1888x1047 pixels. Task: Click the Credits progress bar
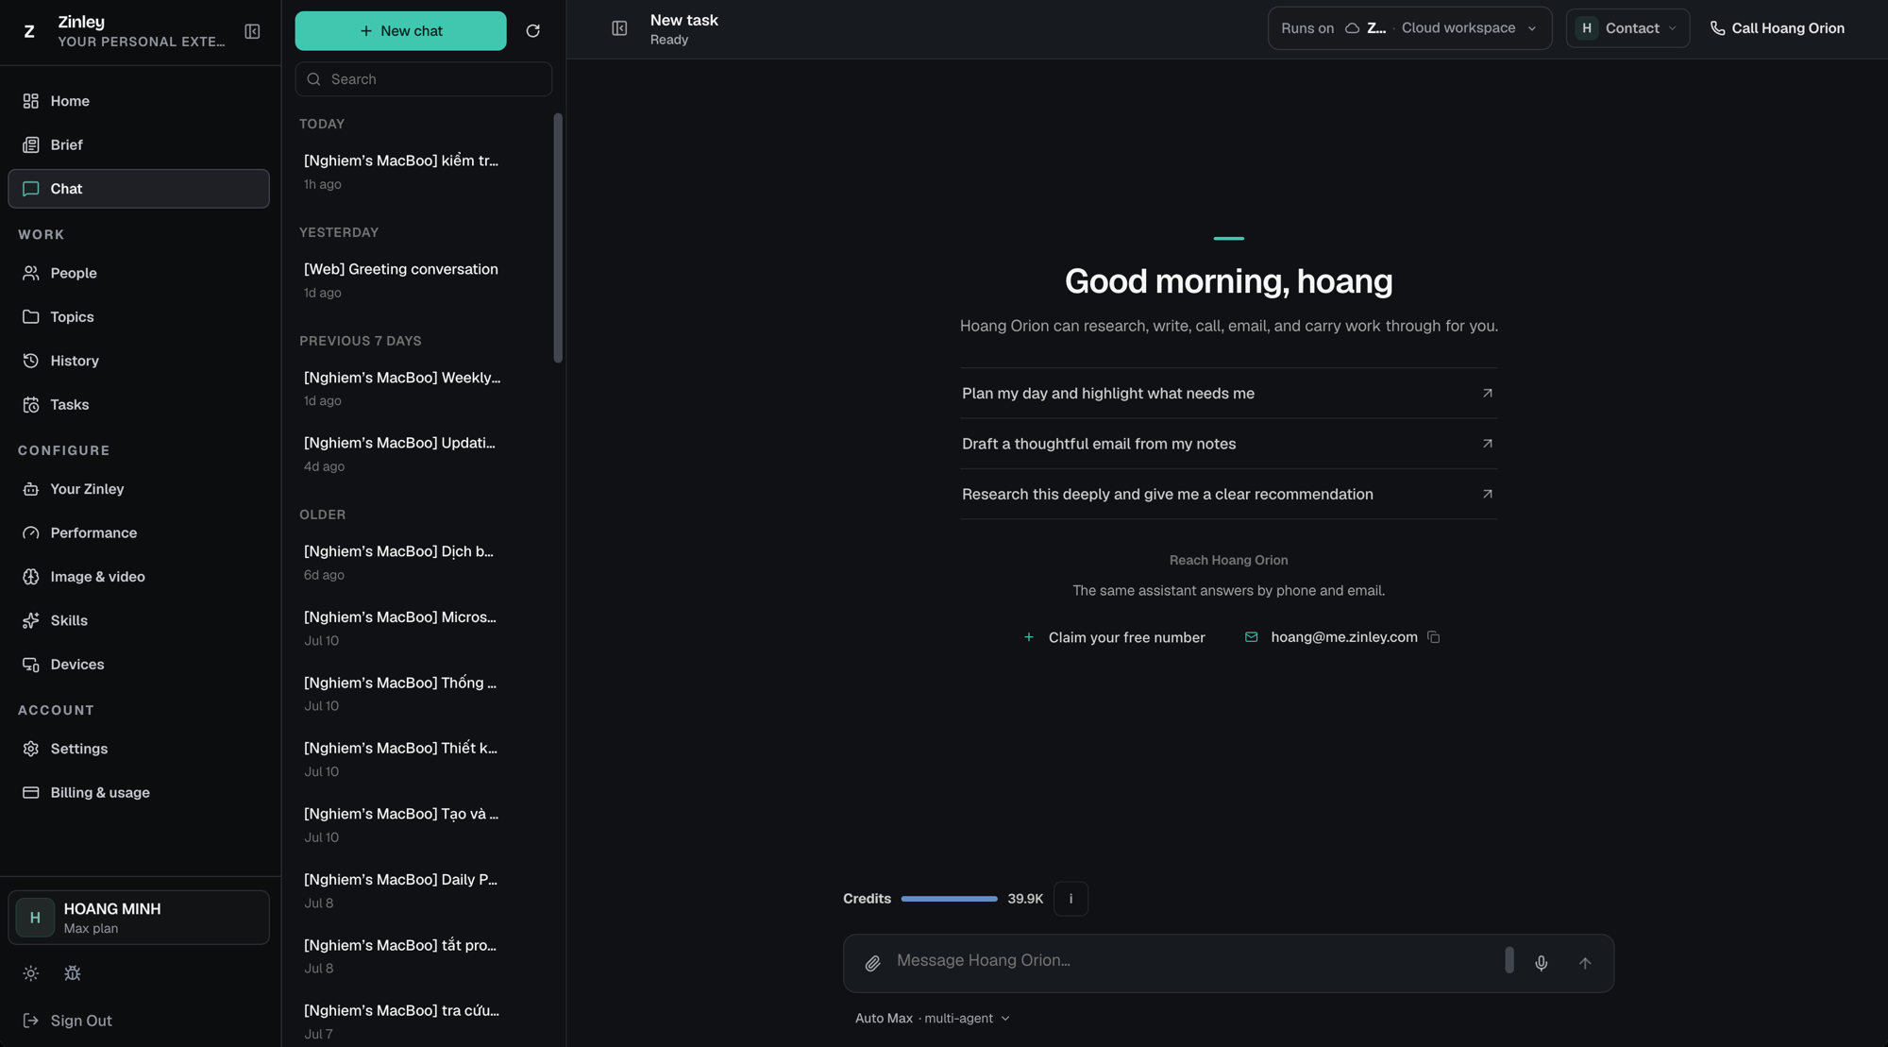click(949, 899)
